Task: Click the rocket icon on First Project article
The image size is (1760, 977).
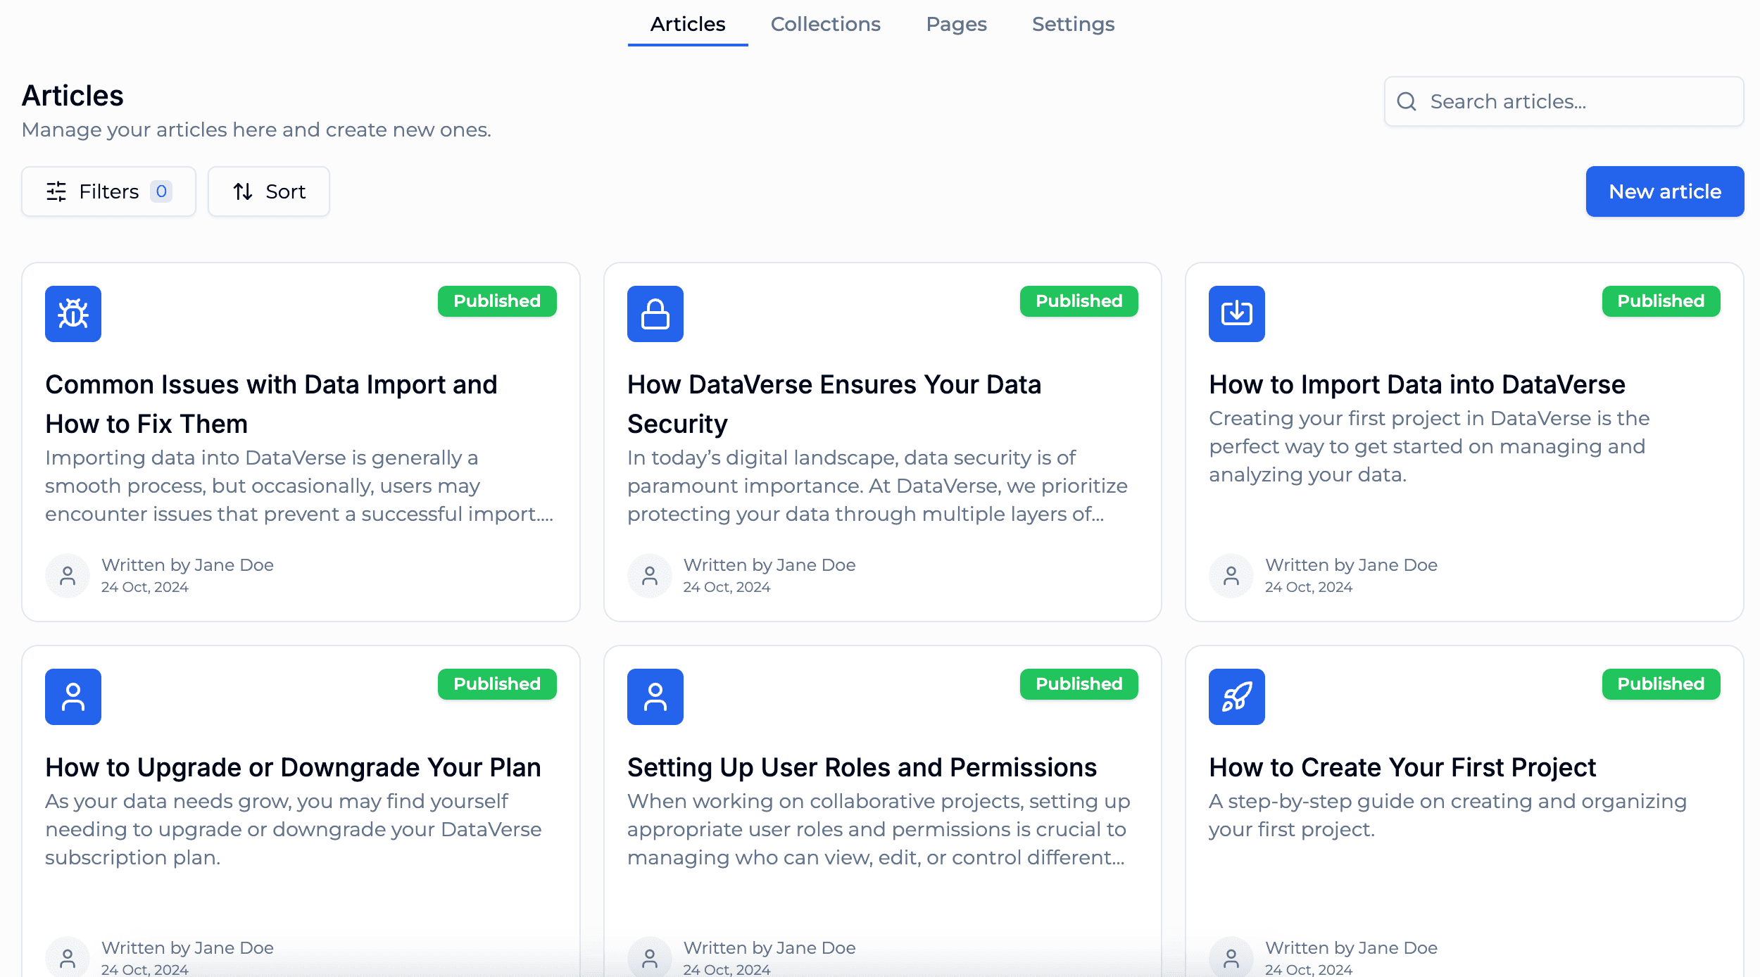Action: (1237, 696)
